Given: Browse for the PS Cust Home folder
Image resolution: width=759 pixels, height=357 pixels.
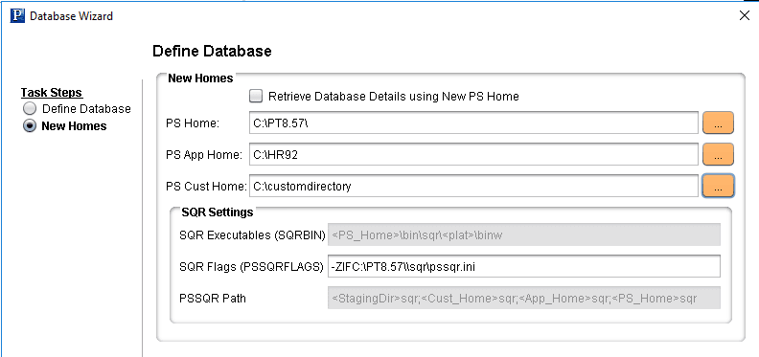Looking at the screenshot, I should (718, 187).
